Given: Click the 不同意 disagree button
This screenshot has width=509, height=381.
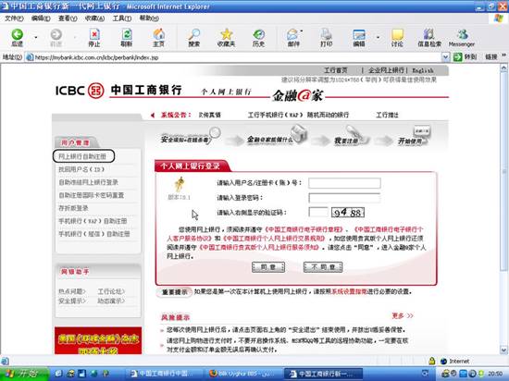Looking at the screenshot, I should pyautogui.click(x=323, y=267).
